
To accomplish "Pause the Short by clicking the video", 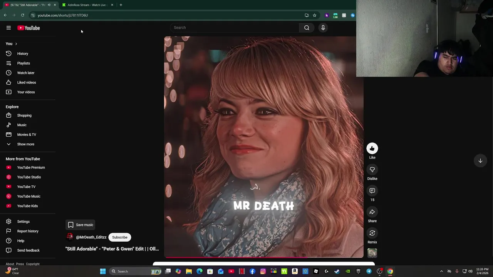I will [x=264, y=147].
